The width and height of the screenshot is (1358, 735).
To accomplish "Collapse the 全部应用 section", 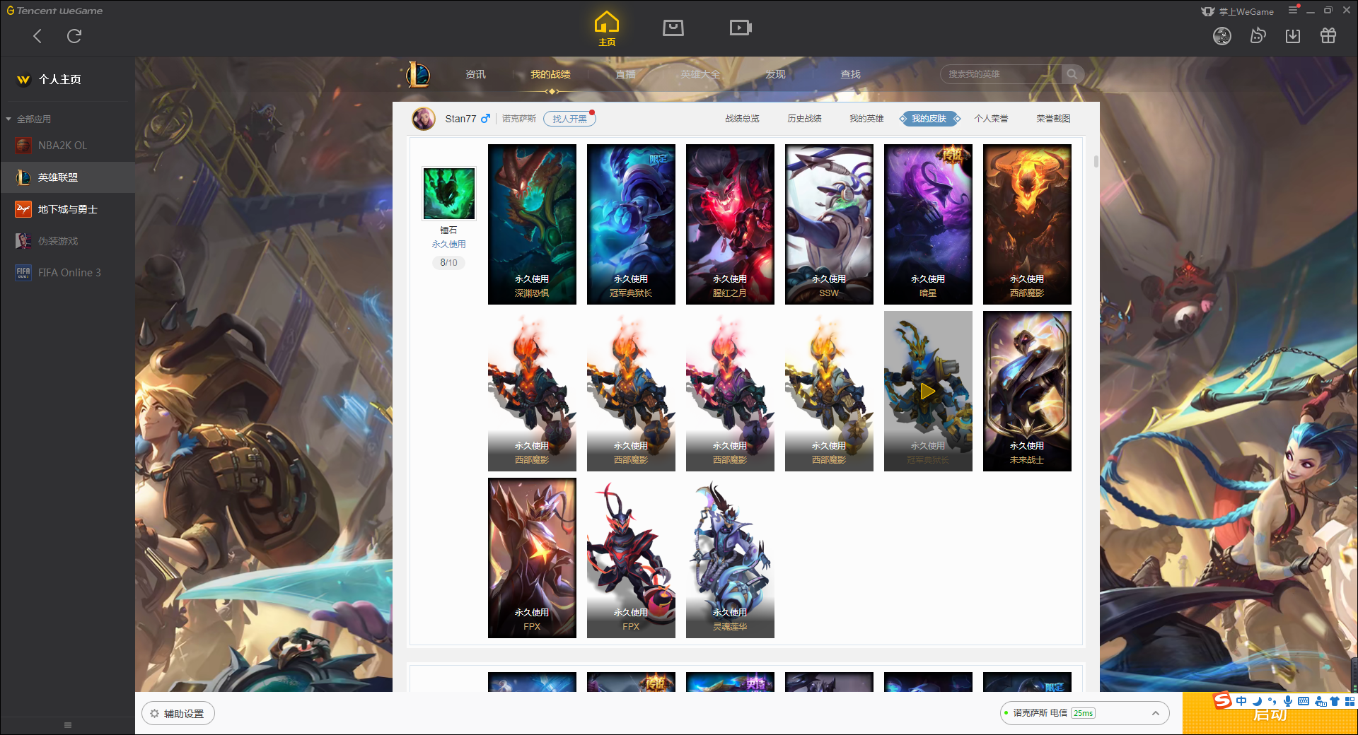I will [x=28, y=119].
